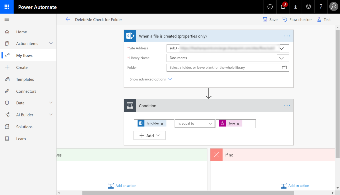Click the Folder input field
The width and height of the screenshot is (340, 195).
(228, 67)
